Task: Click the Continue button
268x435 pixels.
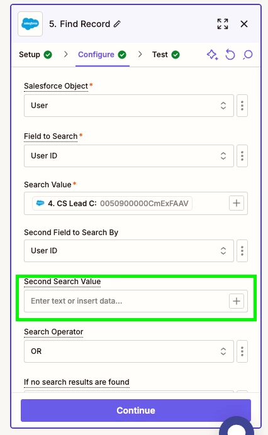Action: pos(136,410)
